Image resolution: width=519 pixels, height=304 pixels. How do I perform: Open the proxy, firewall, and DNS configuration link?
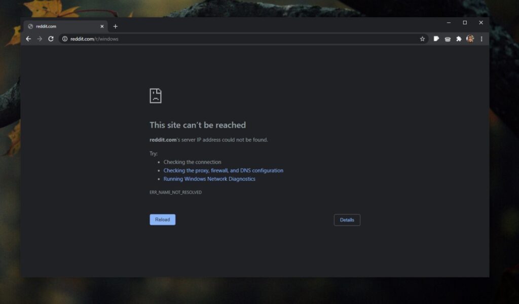coord(223,170)
